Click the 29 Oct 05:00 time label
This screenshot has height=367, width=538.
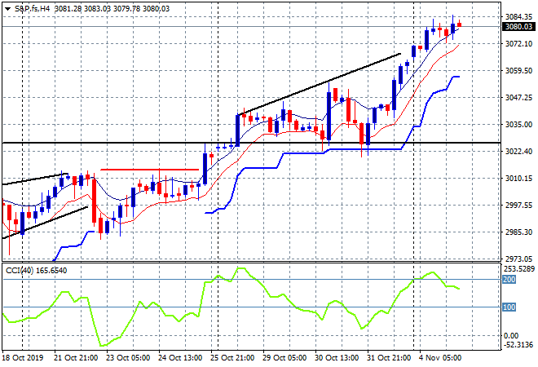tap(284, 358)
